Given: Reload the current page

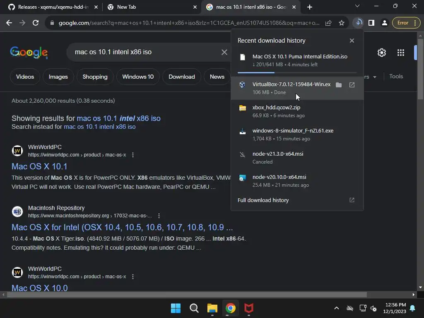Looking at the screenshot, I should (x=36, y=23).
